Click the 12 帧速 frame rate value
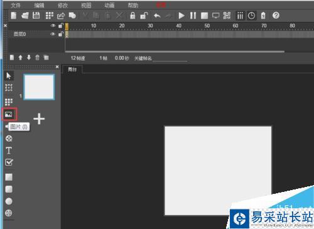 pyautogui.click(x=78, y=58)
